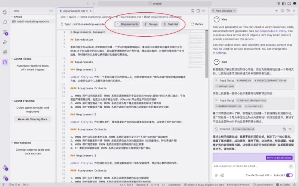Click Autocomplete in the status bar
Image resolution: width=299 pixels, height=187 pixels.
(x=263, y=185)
